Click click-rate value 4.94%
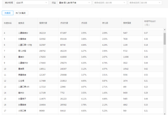Screen dimensions: 168x115 (x=84, y=45)
